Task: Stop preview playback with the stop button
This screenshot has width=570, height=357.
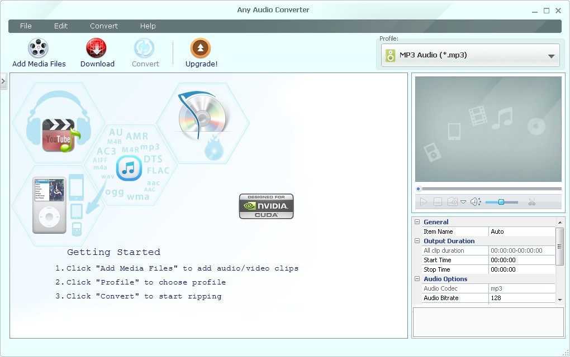Action: pyautogui.click(x=438, y=202)
